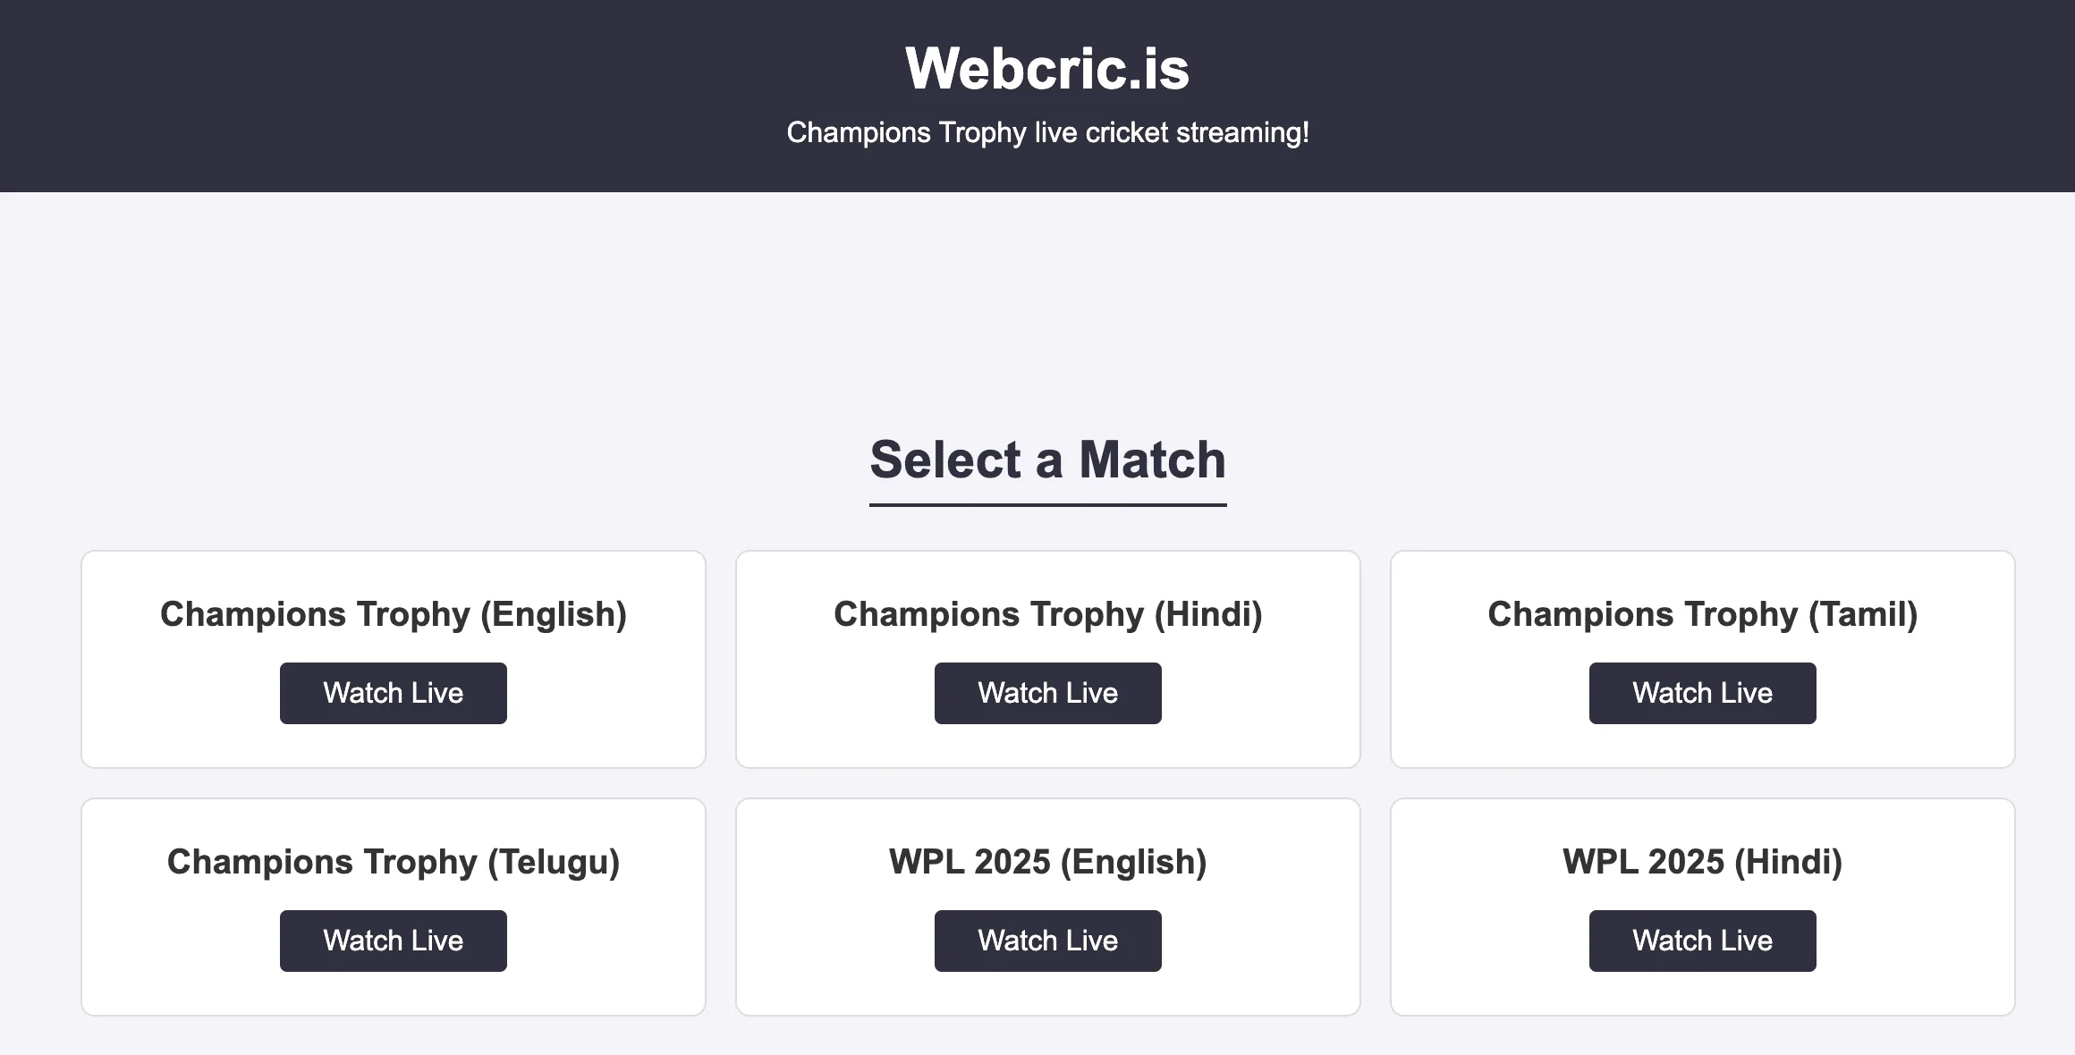Click Watch Live for Champions Trophy (English)
Screen dimensions: 2075x1055
point(393,693)
